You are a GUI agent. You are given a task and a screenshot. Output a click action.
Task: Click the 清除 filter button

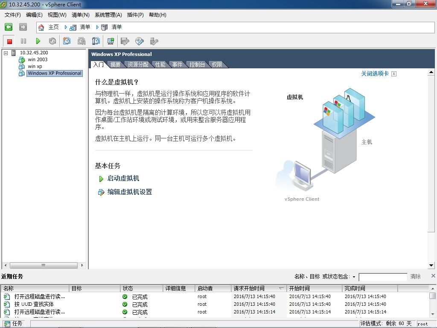(415, 277)
